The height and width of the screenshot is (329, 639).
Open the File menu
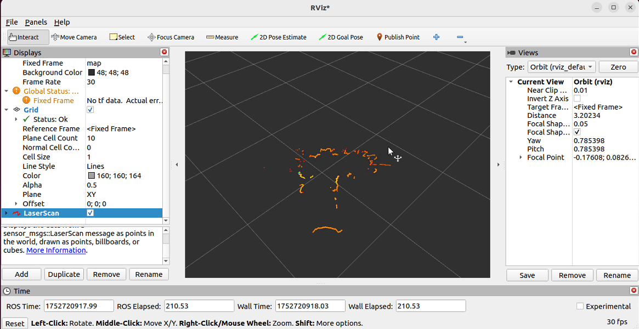tap(12, 22)
